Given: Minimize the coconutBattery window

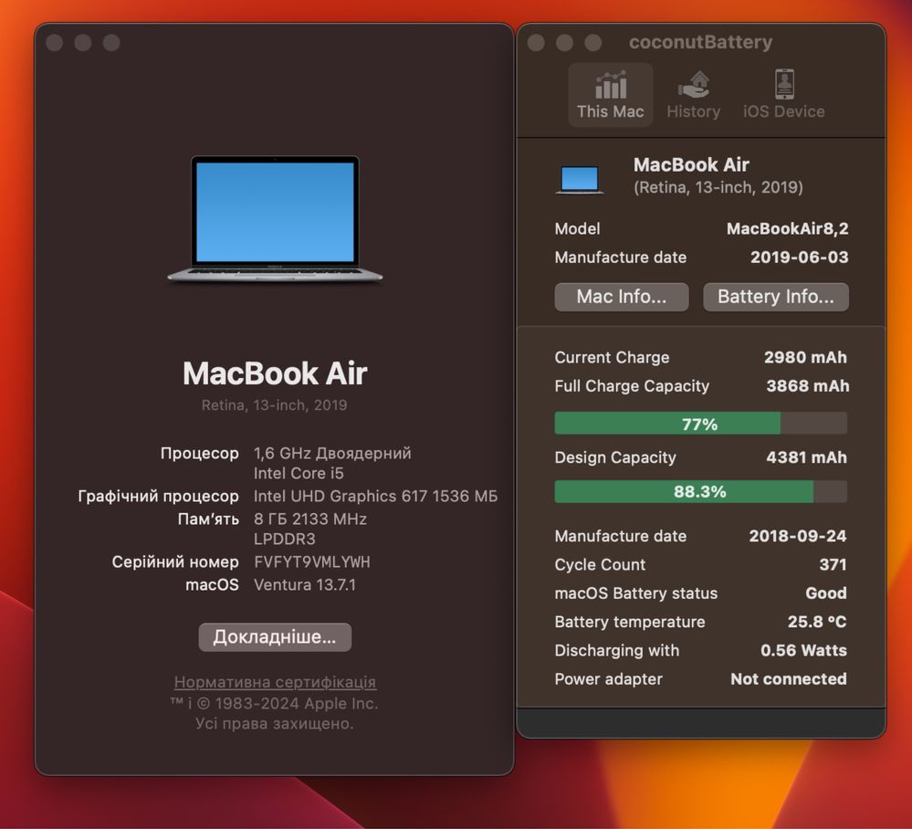Looking at the screenshot, I should pos(564,43).
